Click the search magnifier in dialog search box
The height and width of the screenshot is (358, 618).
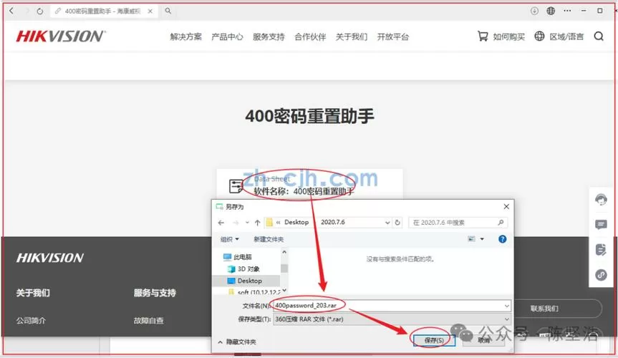click(501, 223)
